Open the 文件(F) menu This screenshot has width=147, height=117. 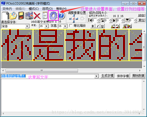pos(7,9)
